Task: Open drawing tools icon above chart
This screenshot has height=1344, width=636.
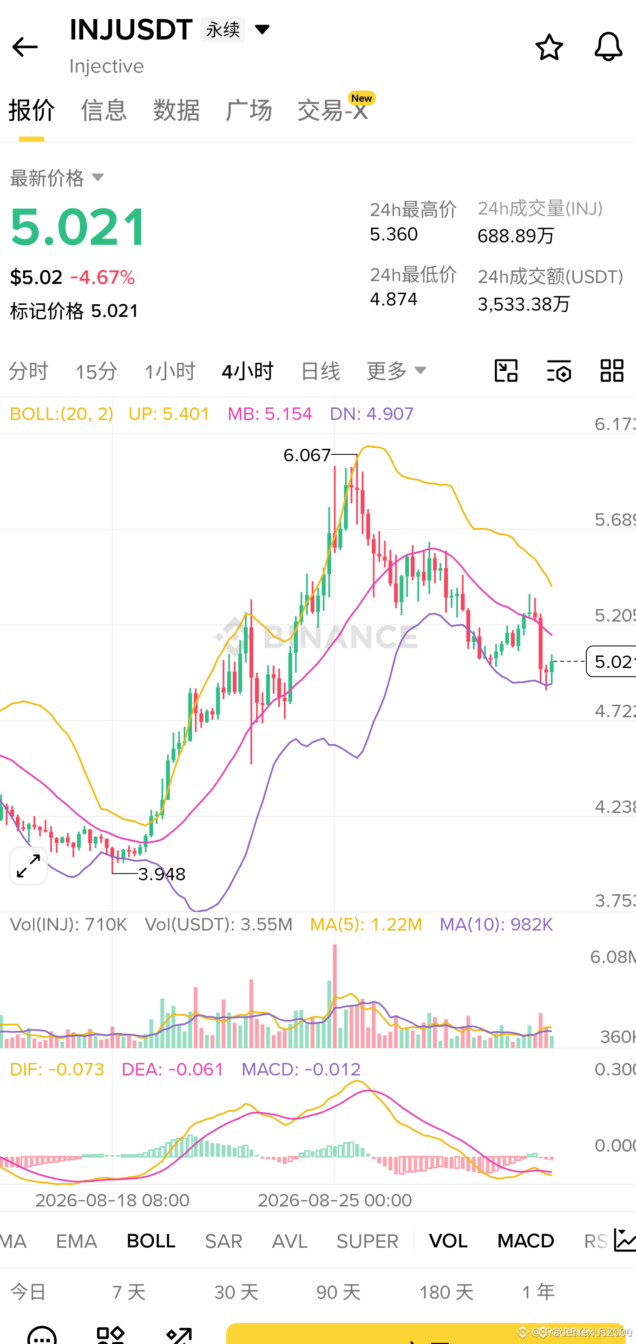Action: (505, 371)
